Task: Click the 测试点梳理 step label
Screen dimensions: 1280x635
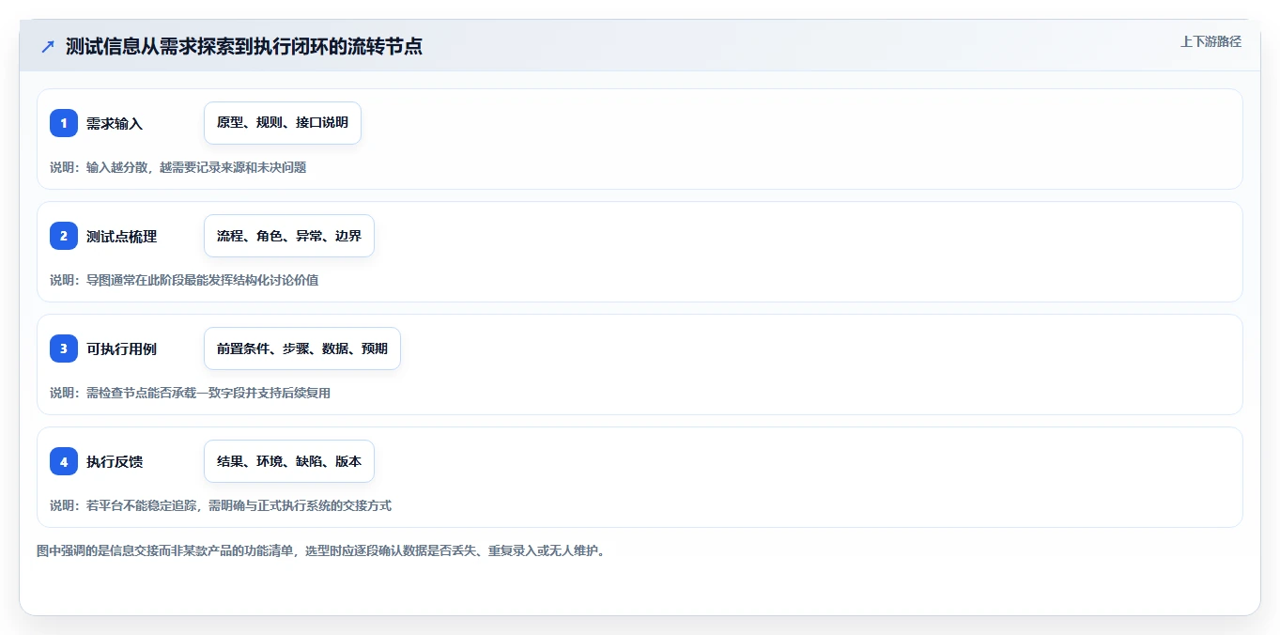Action: [121, 236]
